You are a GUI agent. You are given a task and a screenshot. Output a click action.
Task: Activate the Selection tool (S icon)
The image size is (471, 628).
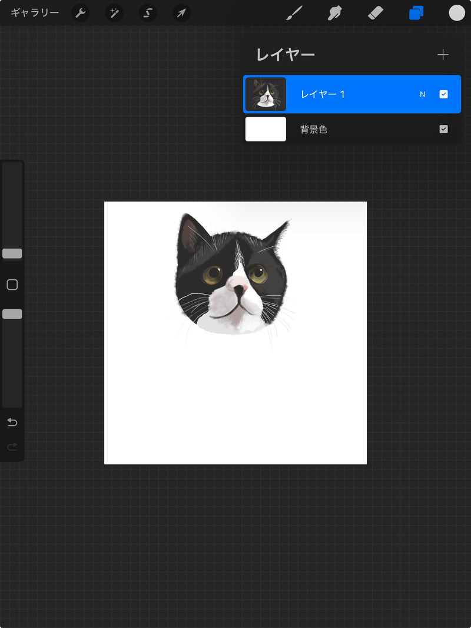click(x=148, y=13)
